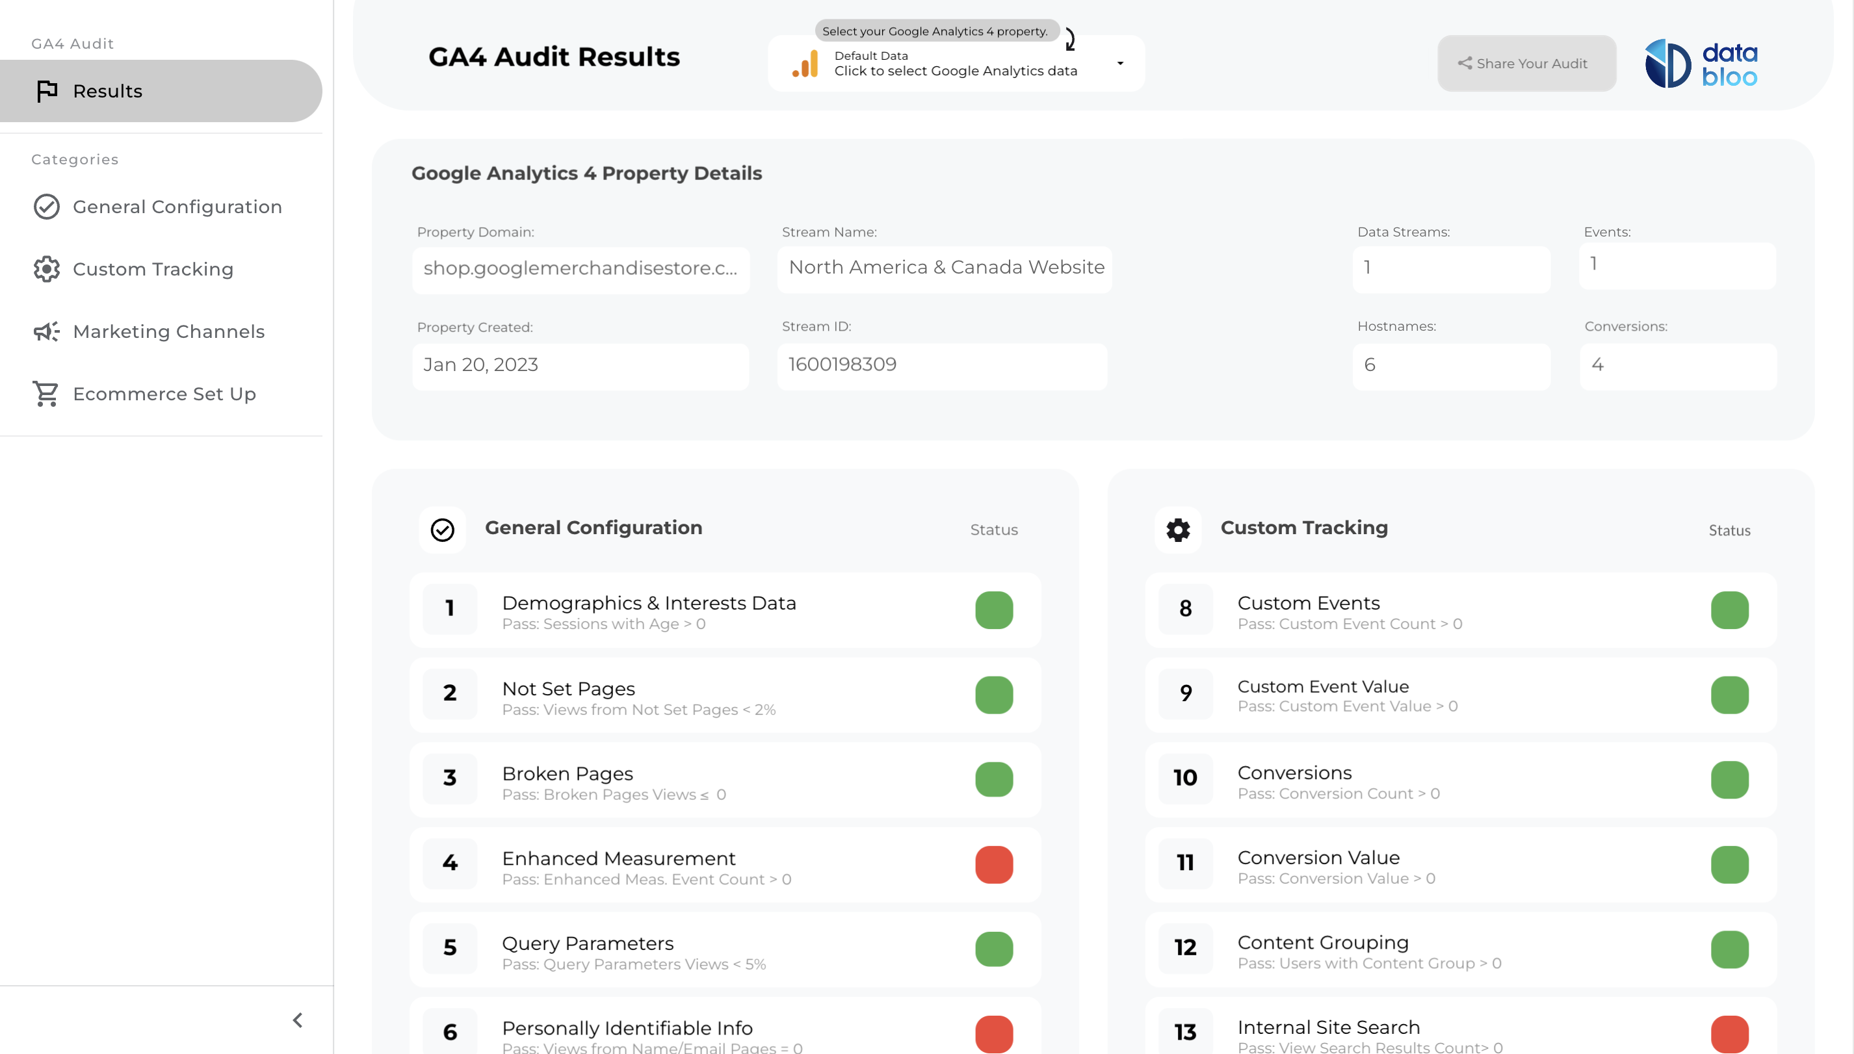Collapse the sidebar with the chevron
Viewport: 1854px width, 1054px height.
(x=297, y=1020)
